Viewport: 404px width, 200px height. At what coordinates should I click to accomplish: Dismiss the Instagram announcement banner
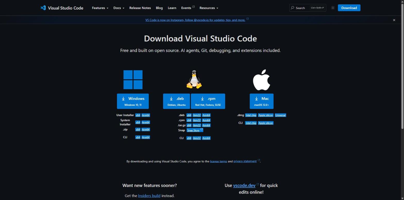tap(394, 20)
